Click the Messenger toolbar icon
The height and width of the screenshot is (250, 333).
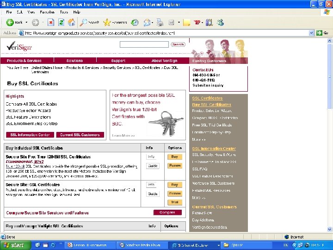click(221, 22)
